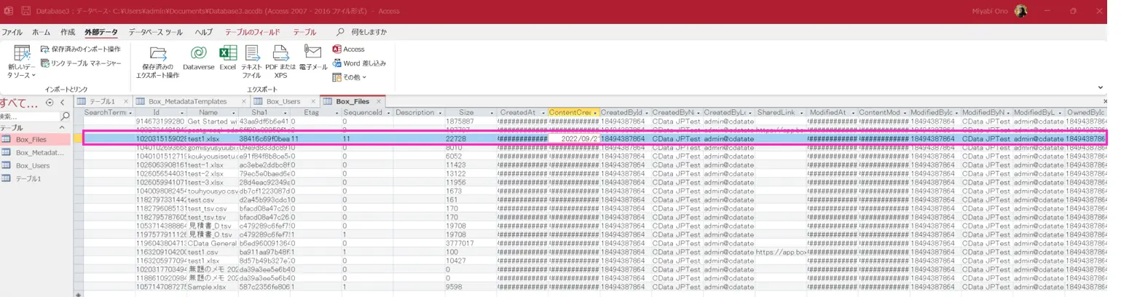Viewport: 1121px width, 297px height.
Task: Open the ファイル menu
Action: pos(12,32)
